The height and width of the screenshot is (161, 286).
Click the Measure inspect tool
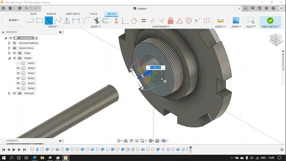[220, 21]
